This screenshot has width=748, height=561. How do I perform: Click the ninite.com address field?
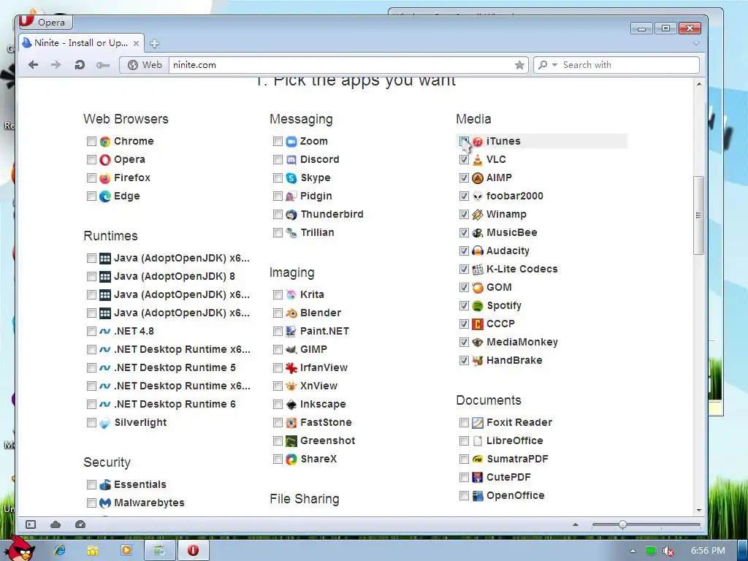click(x=340, y=65)
